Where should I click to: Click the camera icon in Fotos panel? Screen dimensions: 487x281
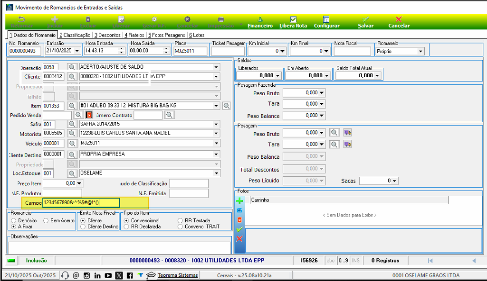(239, 210)
